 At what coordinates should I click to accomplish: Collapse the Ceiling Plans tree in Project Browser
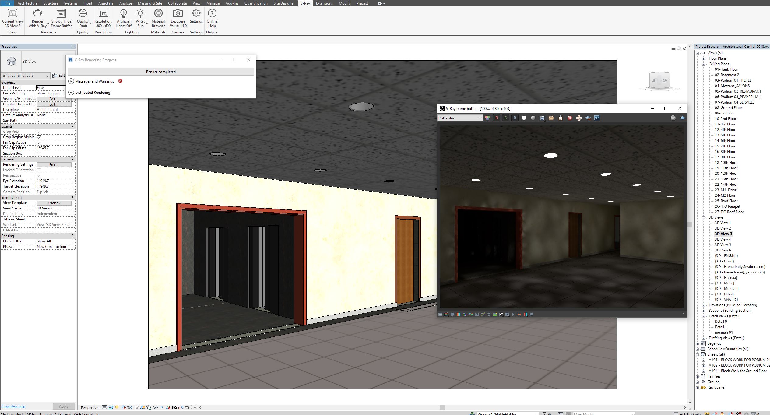tap(703, 64)
